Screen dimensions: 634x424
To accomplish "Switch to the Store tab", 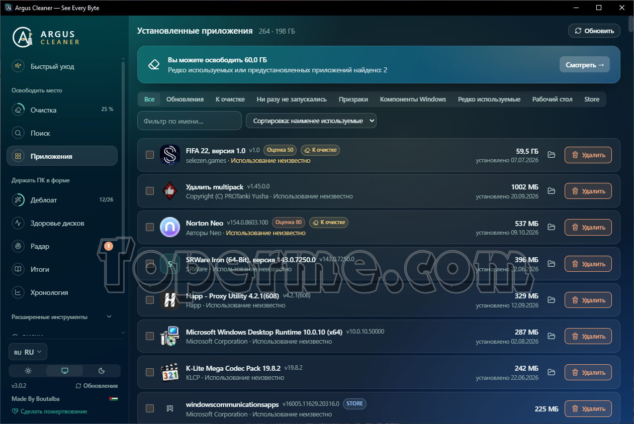I will (x=592, y=99).
